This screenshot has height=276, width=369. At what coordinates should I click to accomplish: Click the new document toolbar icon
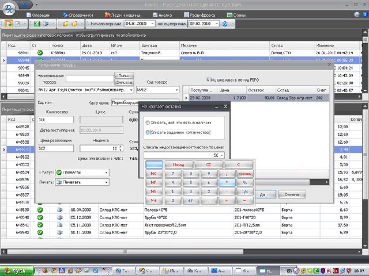(9, 24)
